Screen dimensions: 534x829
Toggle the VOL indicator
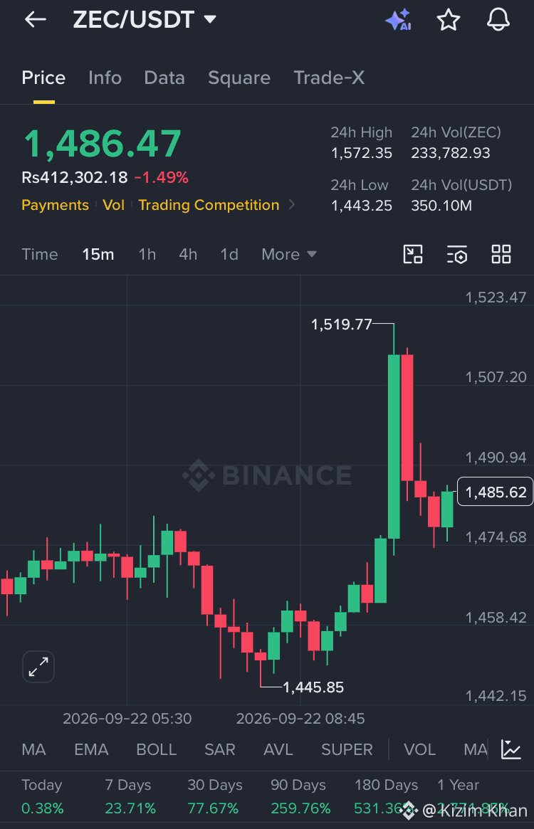[x=419, y=749]
